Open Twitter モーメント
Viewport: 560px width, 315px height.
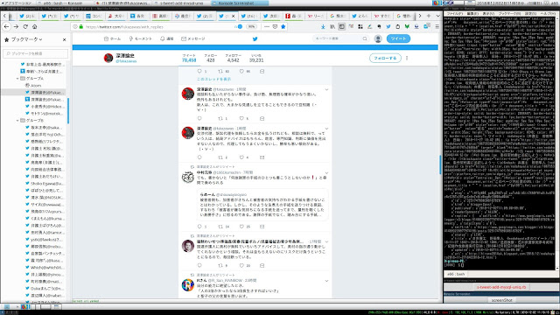tap(140, 38)
